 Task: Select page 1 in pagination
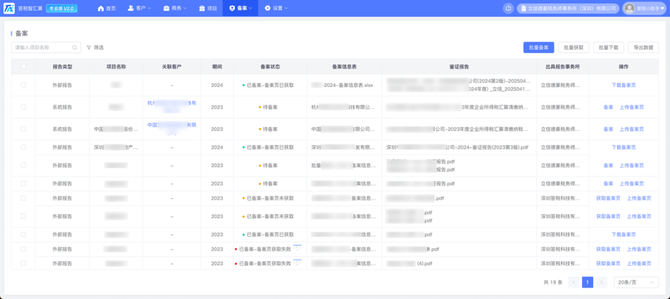(x=587, y=282)
